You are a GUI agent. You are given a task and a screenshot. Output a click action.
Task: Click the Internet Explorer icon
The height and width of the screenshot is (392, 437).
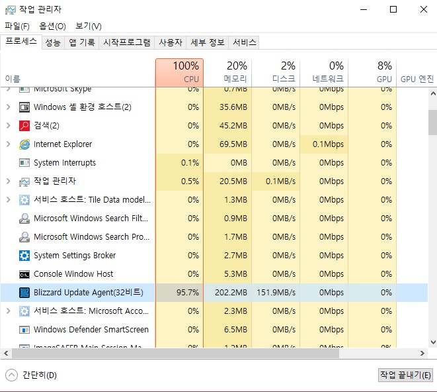(24, 144)
